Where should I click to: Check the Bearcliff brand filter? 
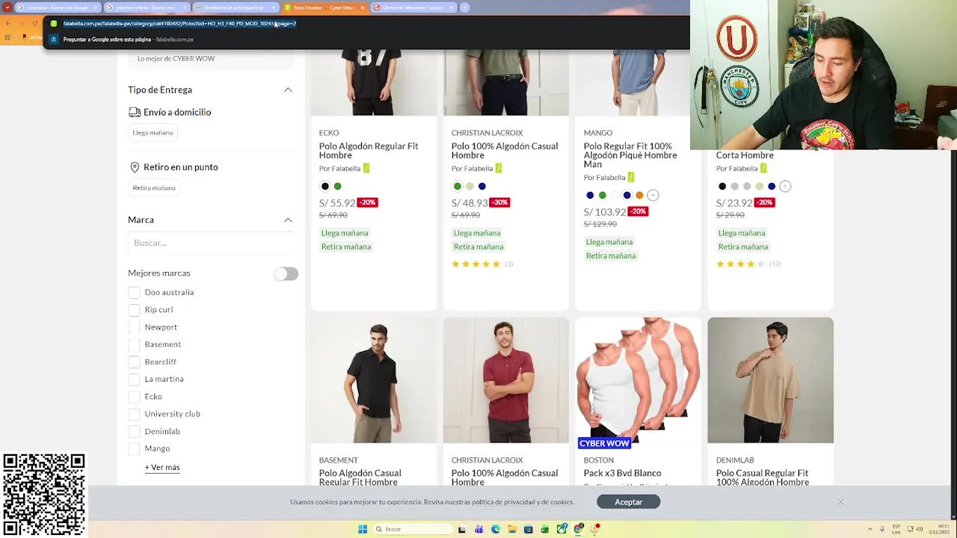(134, 362)
